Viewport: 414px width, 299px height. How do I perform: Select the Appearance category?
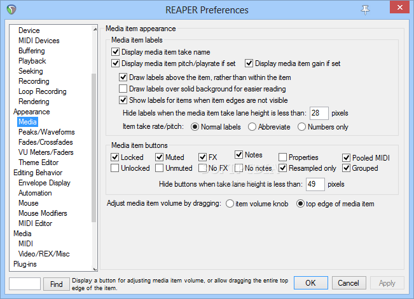pos(32,112)
